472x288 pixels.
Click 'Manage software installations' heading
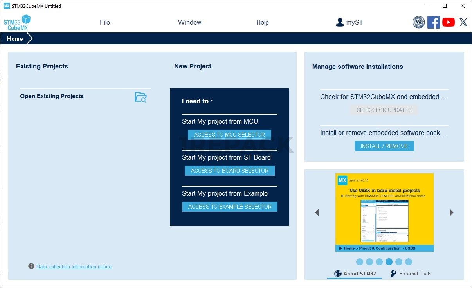[x=357, y=67]
